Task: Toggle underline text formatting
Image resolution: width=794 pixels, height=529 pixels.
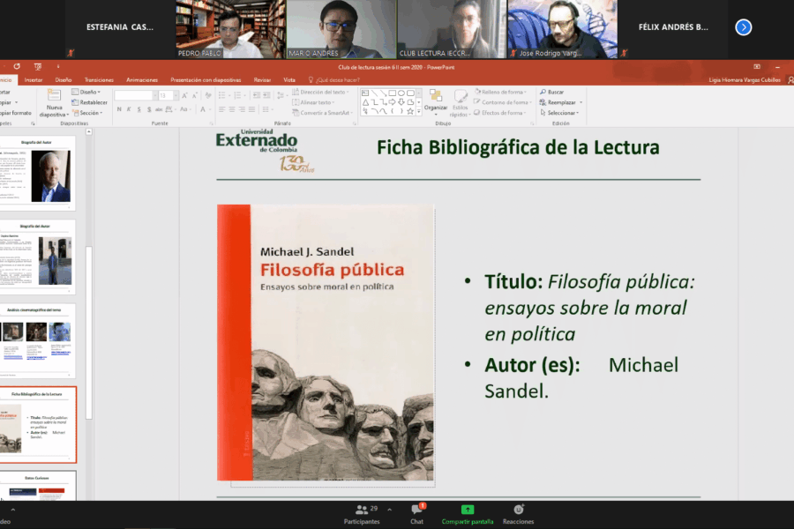Action: (x=139, y=110)
